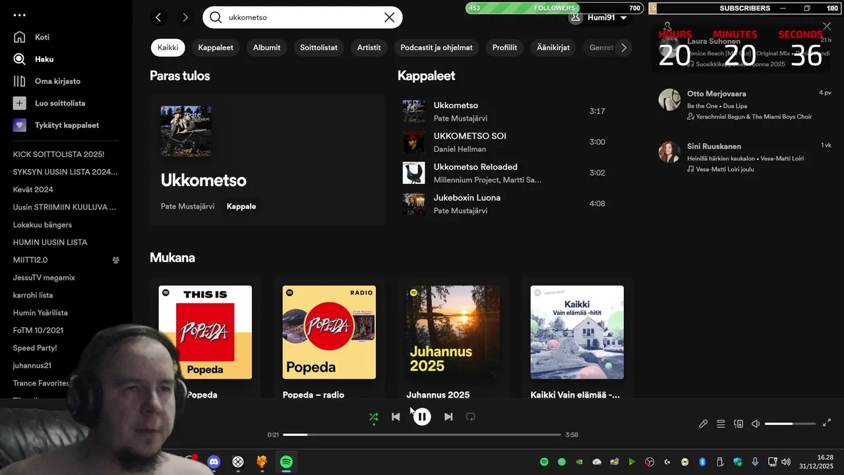This screenshot has width=844, height=475.
Task: Filter results by Soittolistat
Action: click(x=318, y=47)
